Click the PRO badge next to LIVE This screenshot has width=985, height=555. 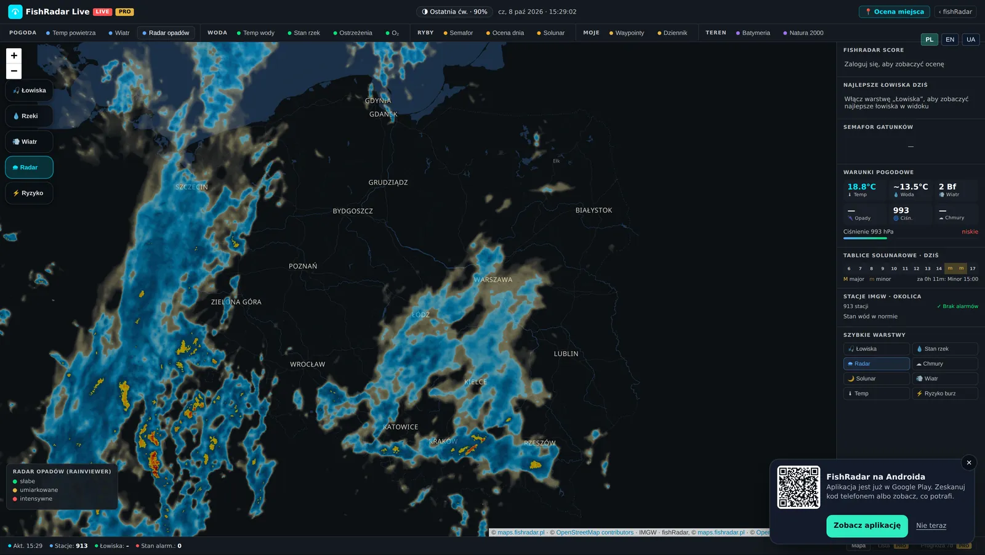124,12
